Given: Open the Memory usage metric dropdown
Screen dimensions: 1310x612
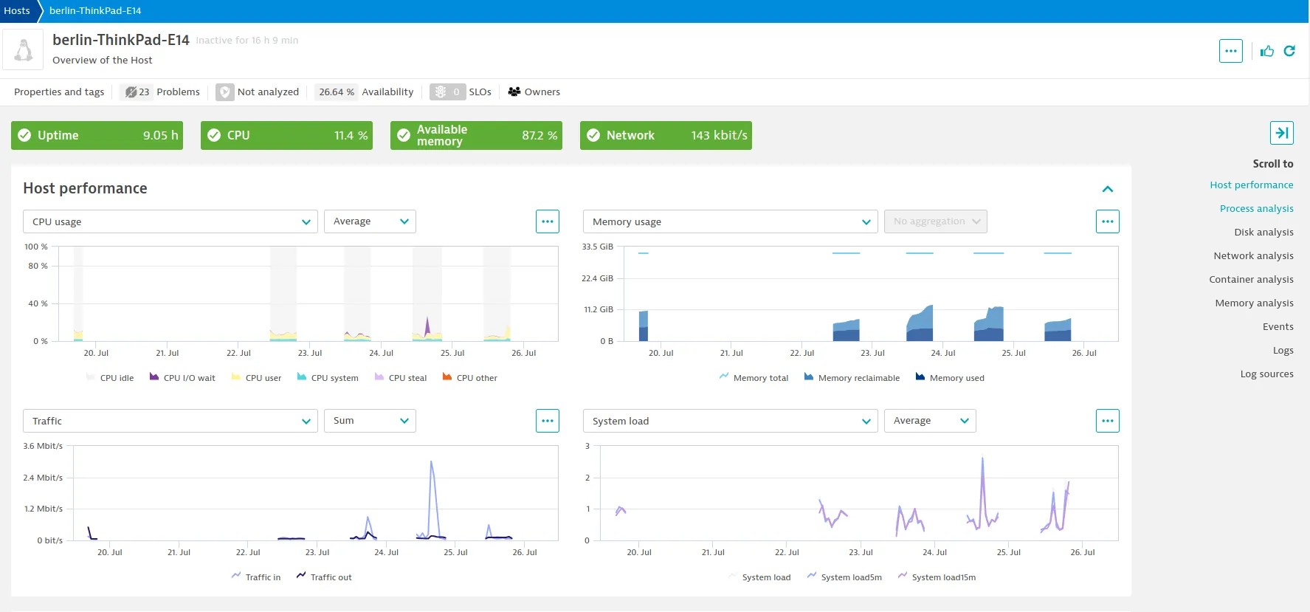Looking at the screenshot, I should [731, 221].
